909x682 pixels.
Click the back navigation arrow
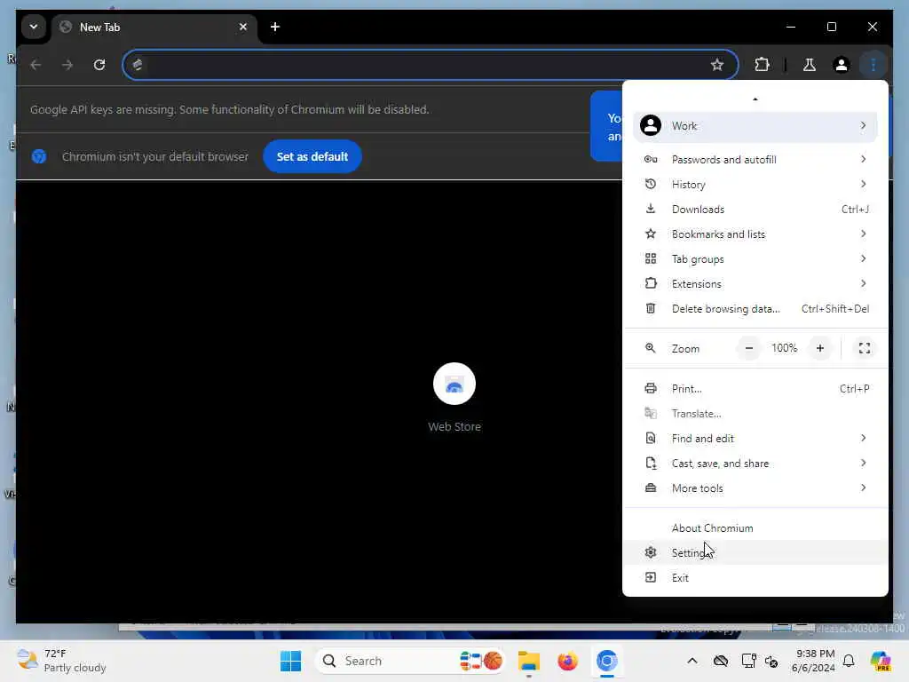pos(36,64)
